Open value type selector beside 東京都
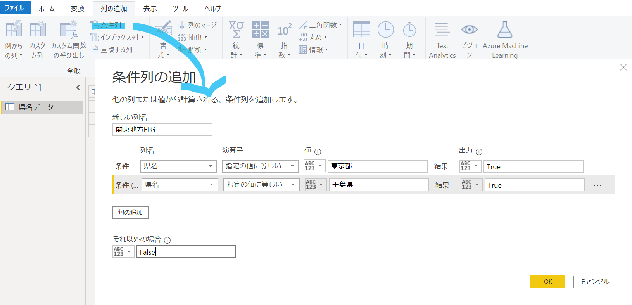 pos(314,166)
